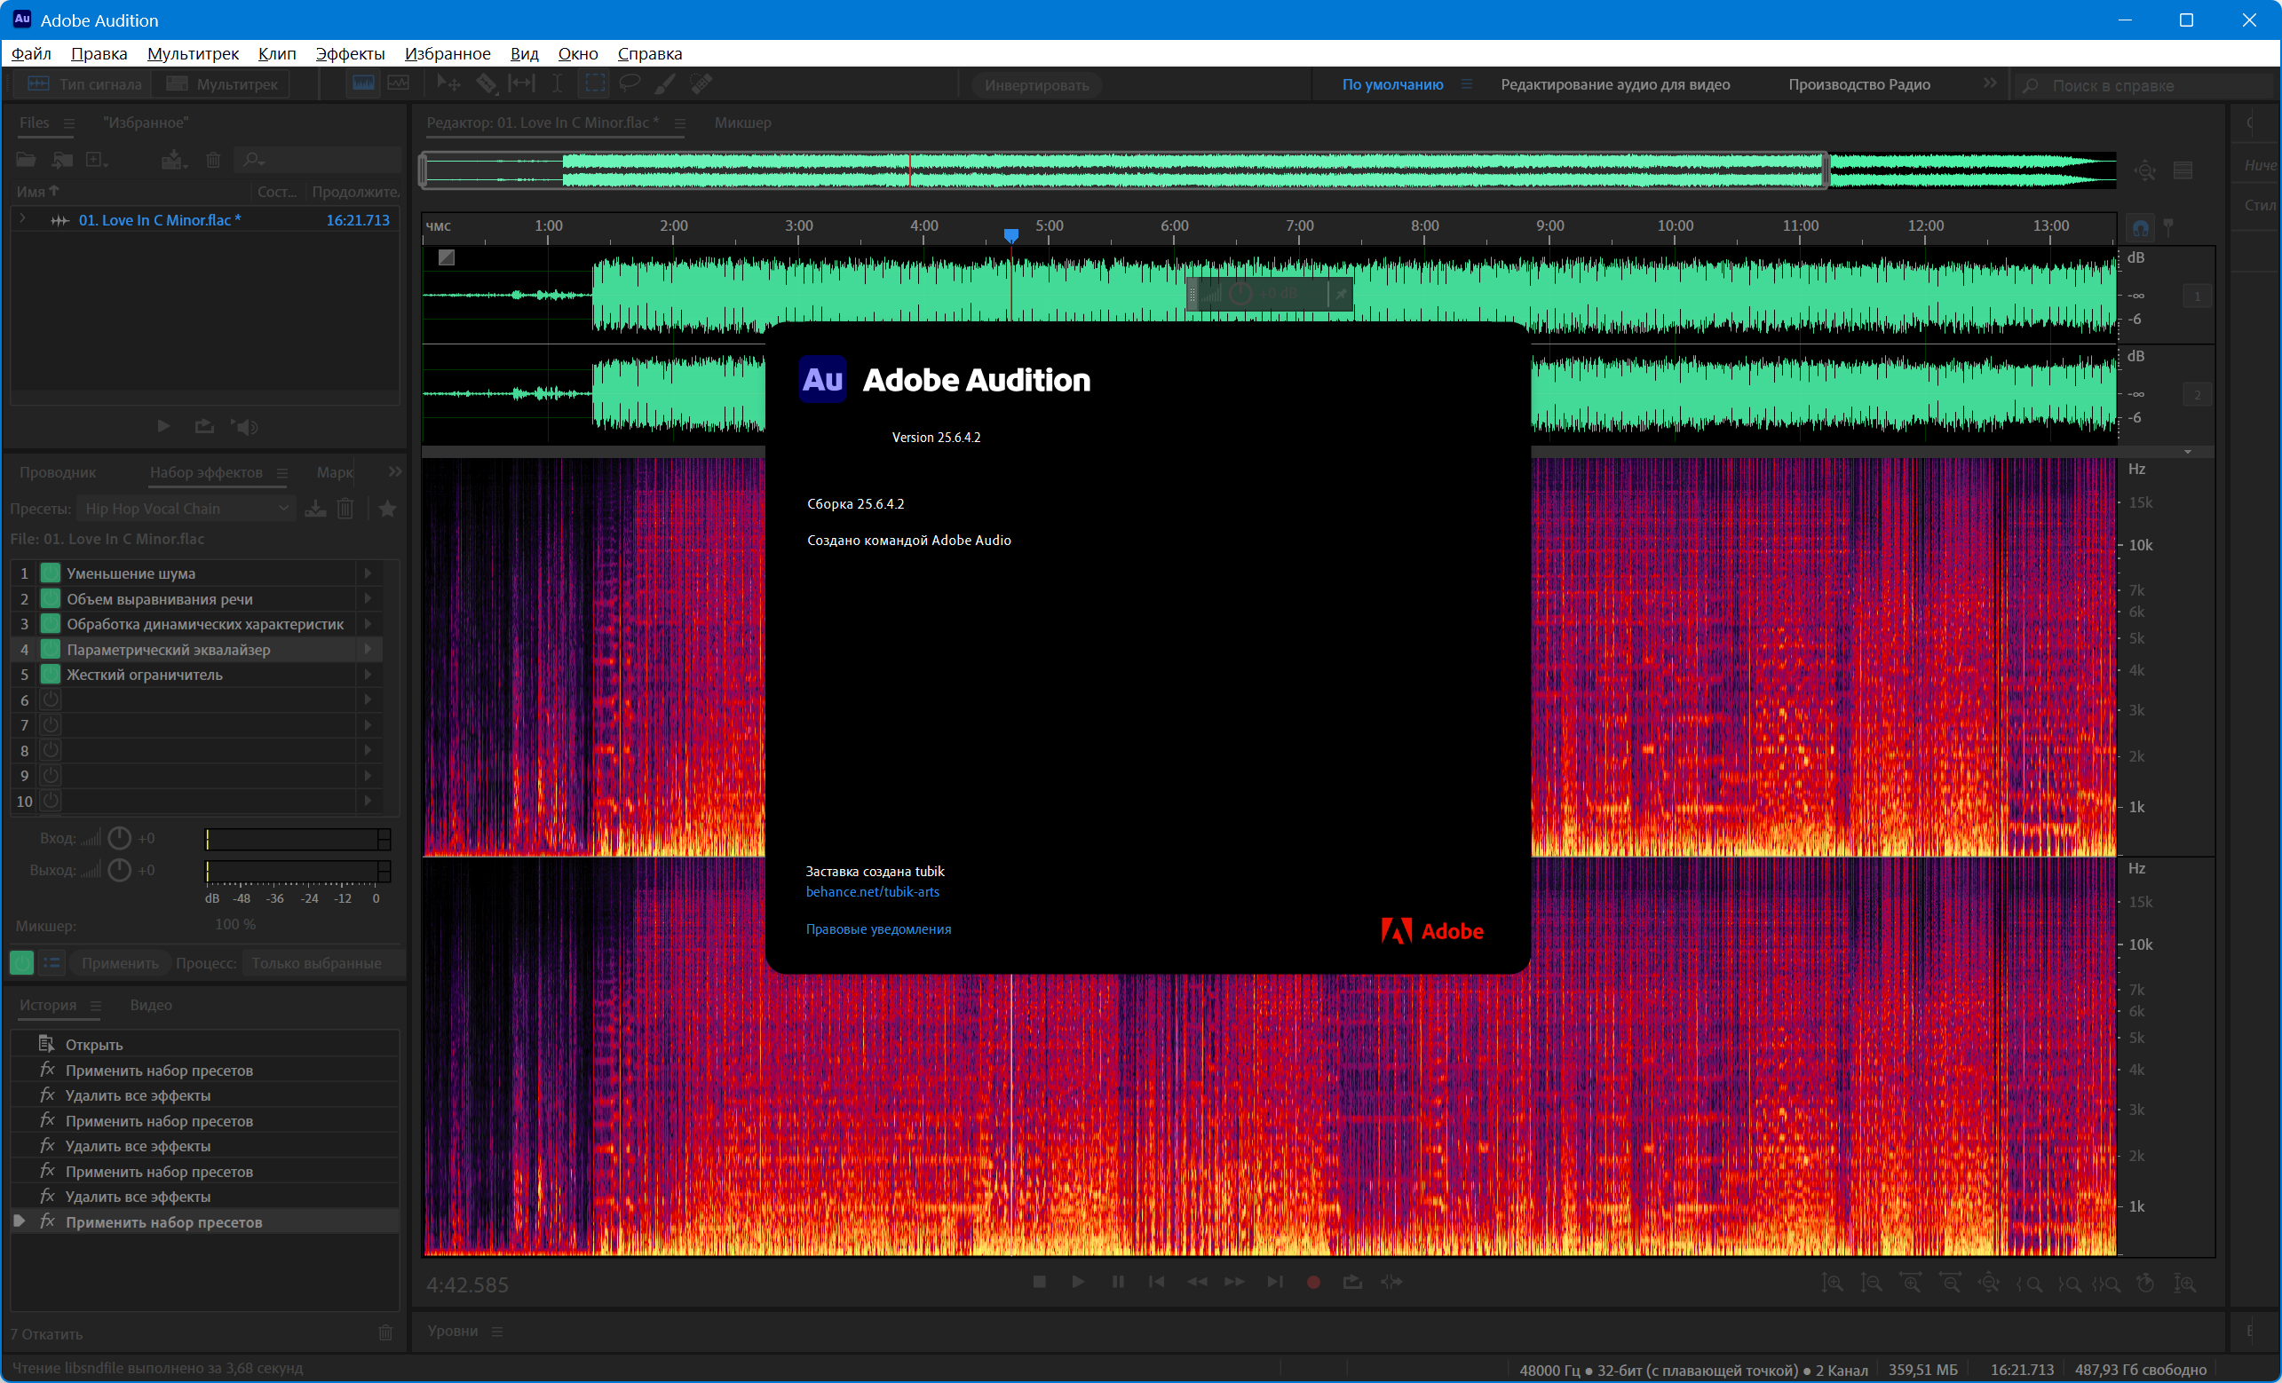Image resolution: width=2282 pixels, height=1383 pixels.
Task: Select the Spot Healing Brush tool
Action: (x=701, y=83)
